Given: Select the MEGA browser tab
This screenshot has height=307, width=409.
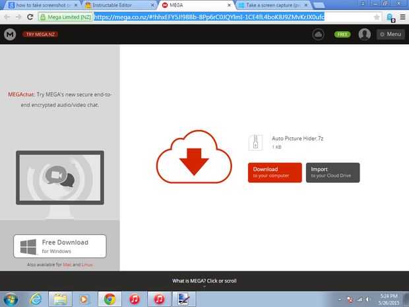Looking at the screenshot, I should point(196,5).
